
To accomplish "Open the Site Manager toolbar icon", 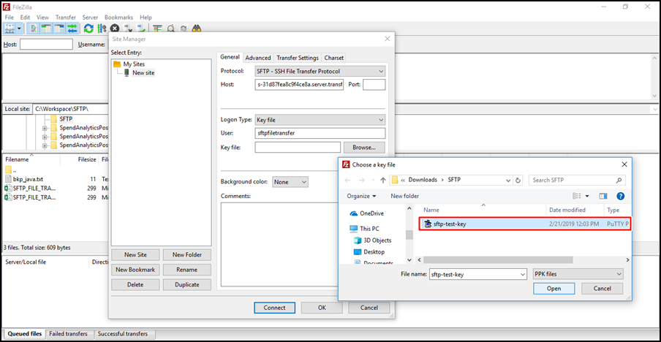I will [10, 28].
